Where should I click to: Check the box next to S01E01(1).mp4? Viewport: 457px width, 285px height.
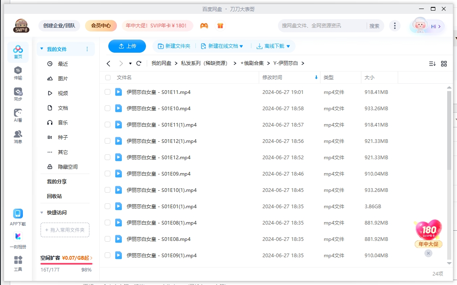coord(108,206)
